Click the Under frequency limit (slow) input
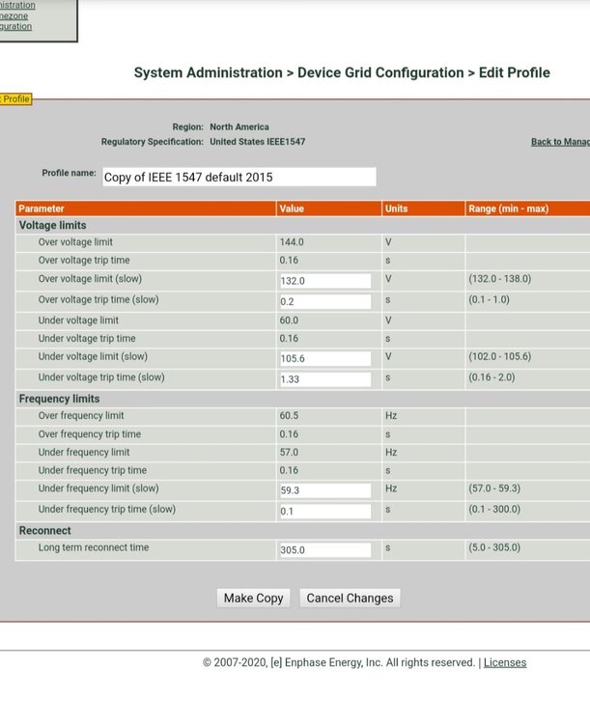The width and height of the screenshot is (590, 724). [x=324, y=490]
